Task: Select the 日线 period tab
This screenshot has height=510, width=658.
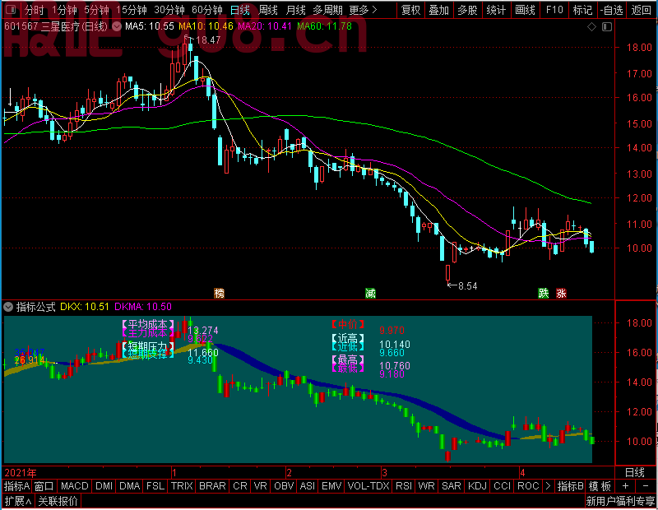Action: pos(240,10)
